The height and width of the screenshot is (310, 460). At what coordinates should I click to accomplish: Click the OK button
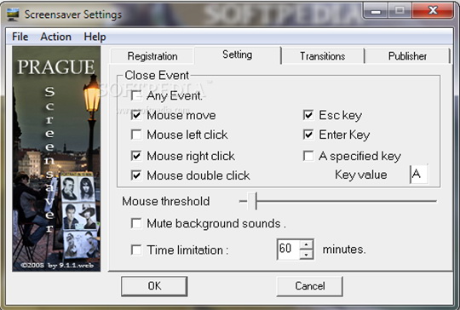coord(154,286)
